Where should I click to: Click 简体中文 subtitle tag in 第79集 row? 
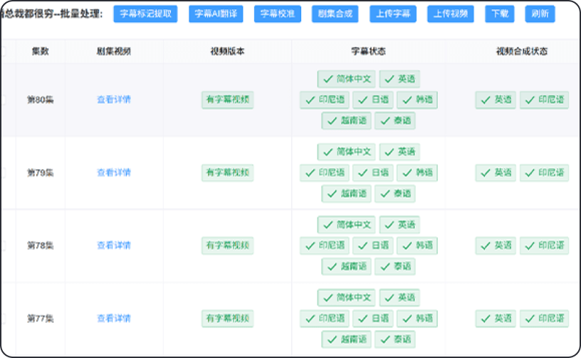point(347,152)
